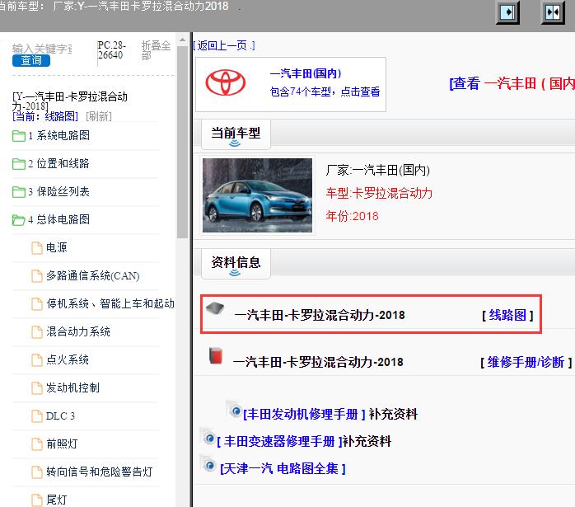Click the 查看 一汽丰田 header link
The width and height of the screenshot is (575, 507).
coord(512,83)
